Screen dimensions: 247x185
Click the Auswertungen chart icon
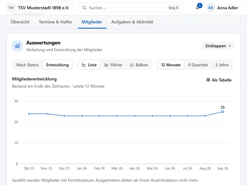click(x=17, y=46)
